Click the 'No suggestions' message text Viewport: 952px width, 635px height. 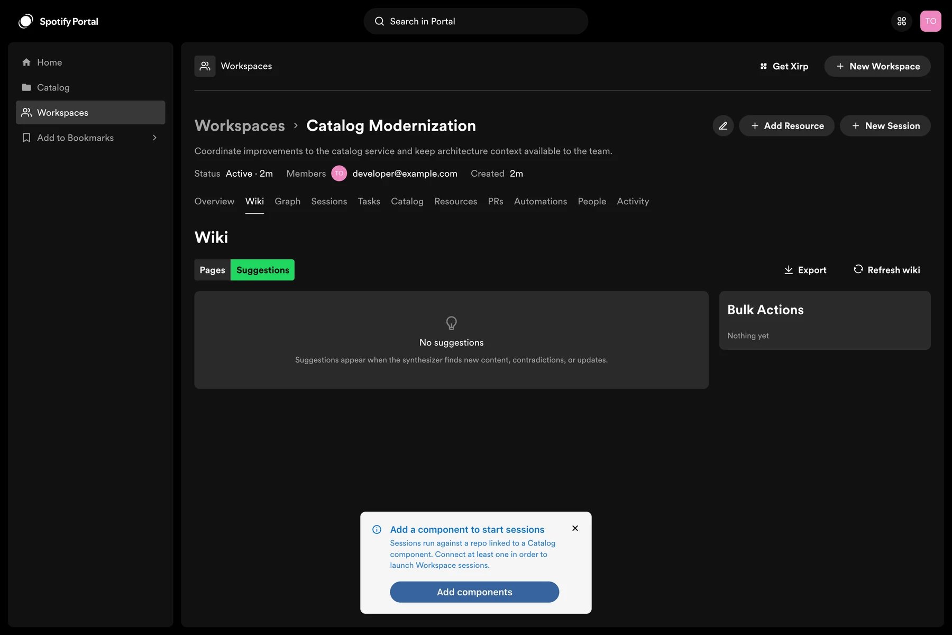tap(451, 343)
